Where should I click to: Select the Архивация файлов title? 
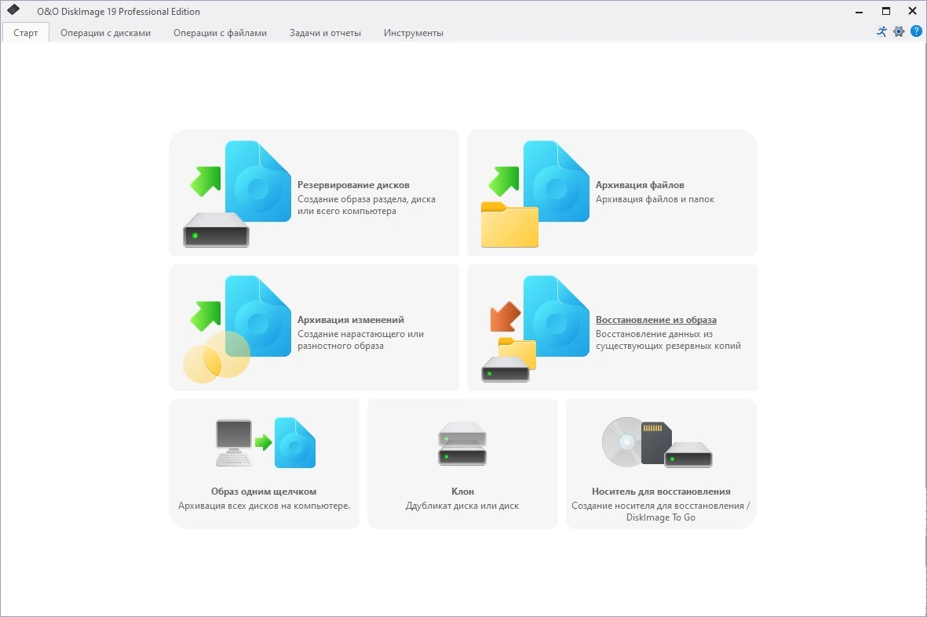click(x=640, y=185)
